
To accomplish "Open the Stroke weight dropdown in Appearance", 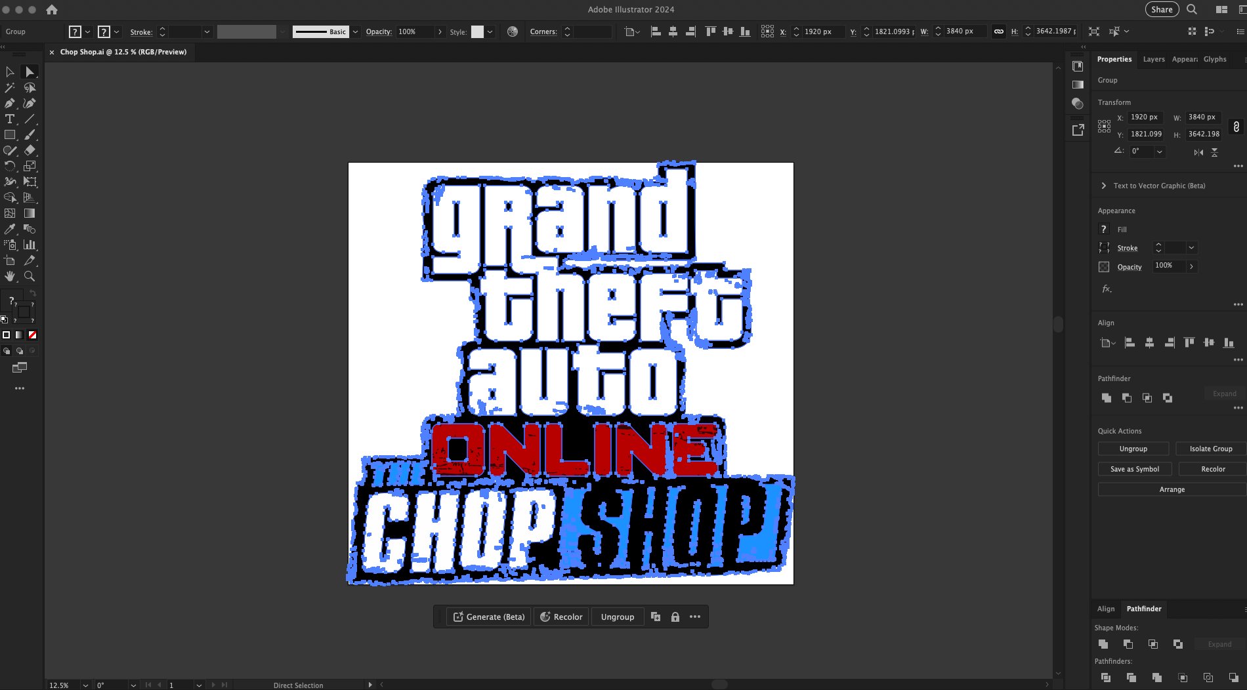I will click(x=1191, y=247).
